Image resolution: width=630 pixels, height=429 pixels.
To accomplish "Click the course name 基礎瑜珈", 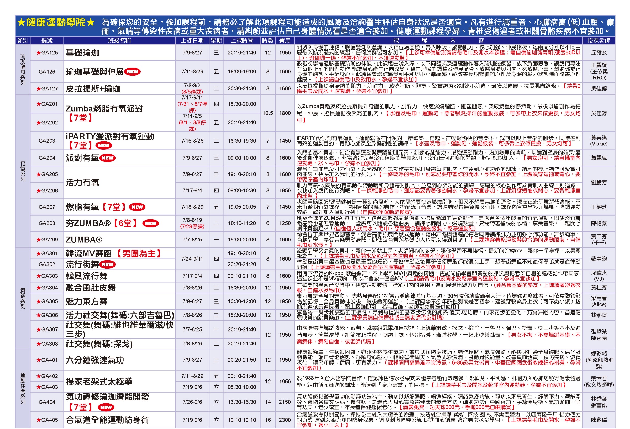I will pos(82,53).
